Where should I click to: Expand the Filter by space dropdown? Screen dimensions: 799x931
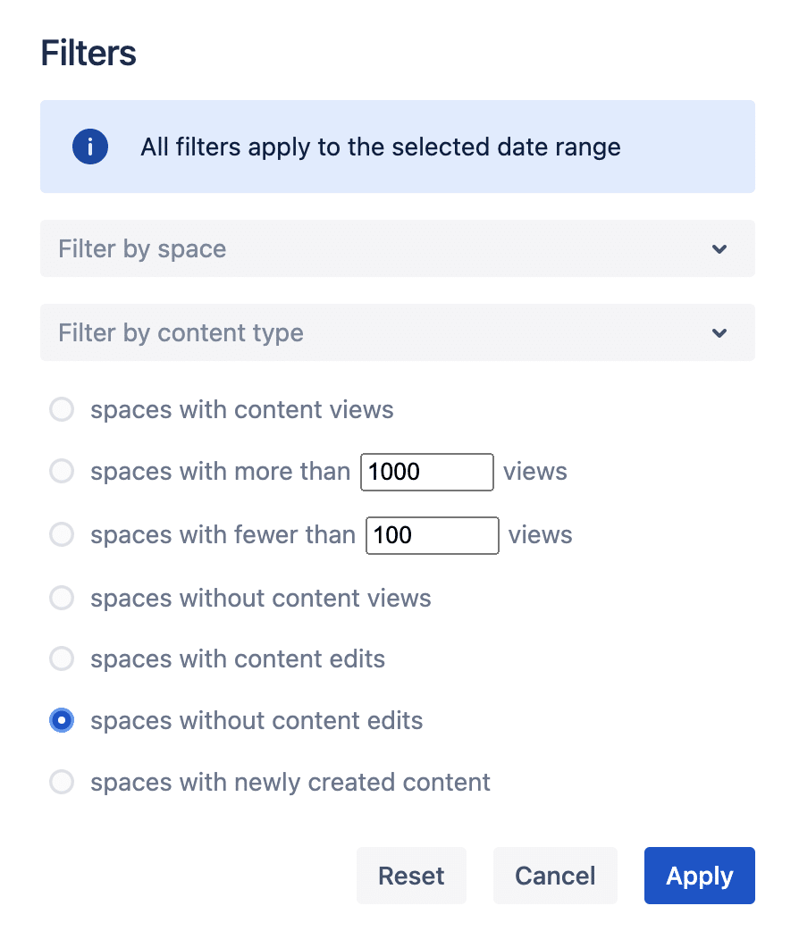397,249
